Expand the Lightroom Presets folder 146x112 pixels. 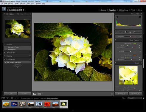tap(7, 47)
